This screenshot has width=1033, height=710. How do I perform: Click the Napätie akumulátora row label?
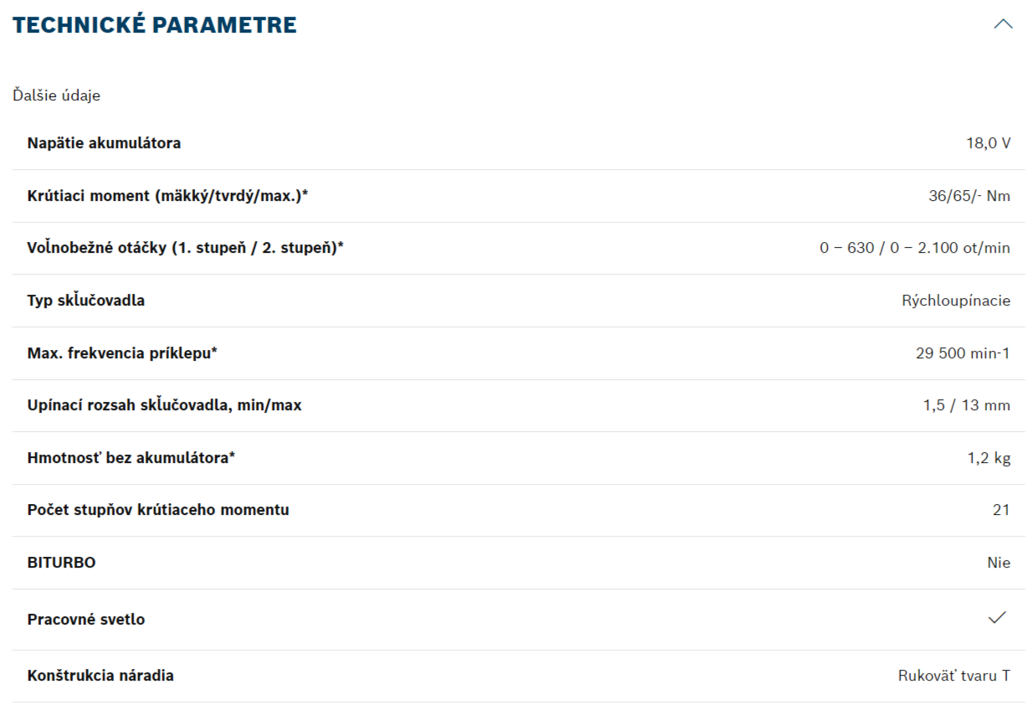[x=104, y=143]
